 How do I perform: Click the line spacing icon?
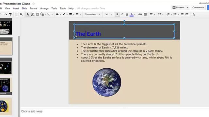(160, 14)
